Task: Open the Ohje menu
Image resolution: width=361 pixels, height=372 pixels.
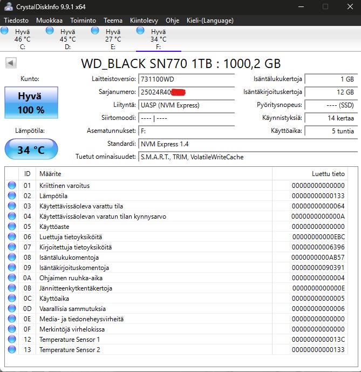Action: [x=173, y=21]
